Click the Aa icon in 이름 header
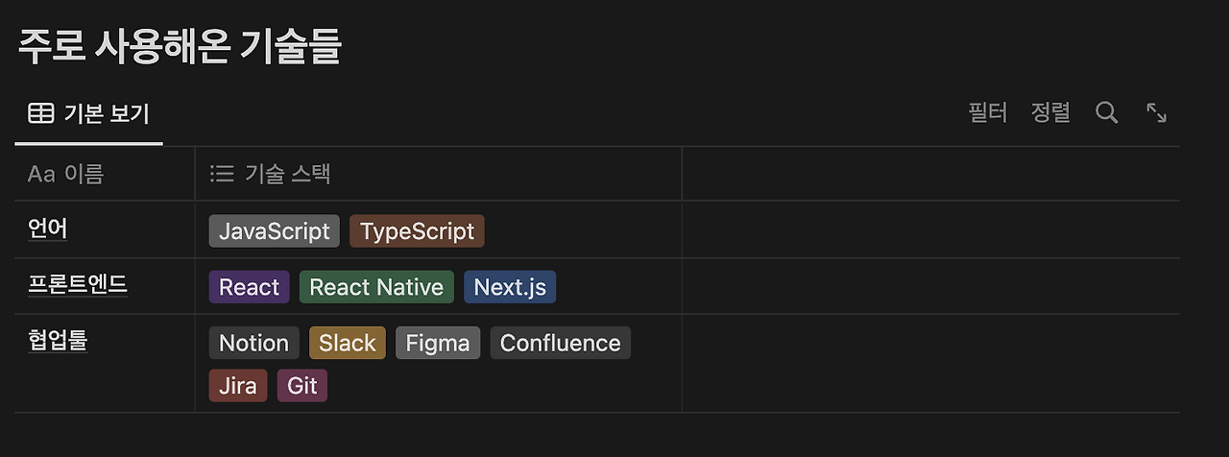The image size is (1229, 457). [x=41, y=174]
